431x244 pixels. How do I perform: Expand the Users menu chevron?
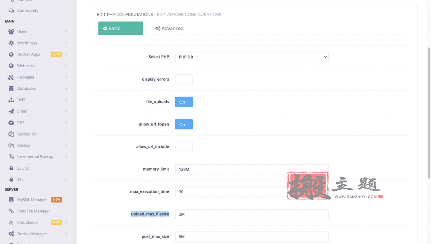66,31
